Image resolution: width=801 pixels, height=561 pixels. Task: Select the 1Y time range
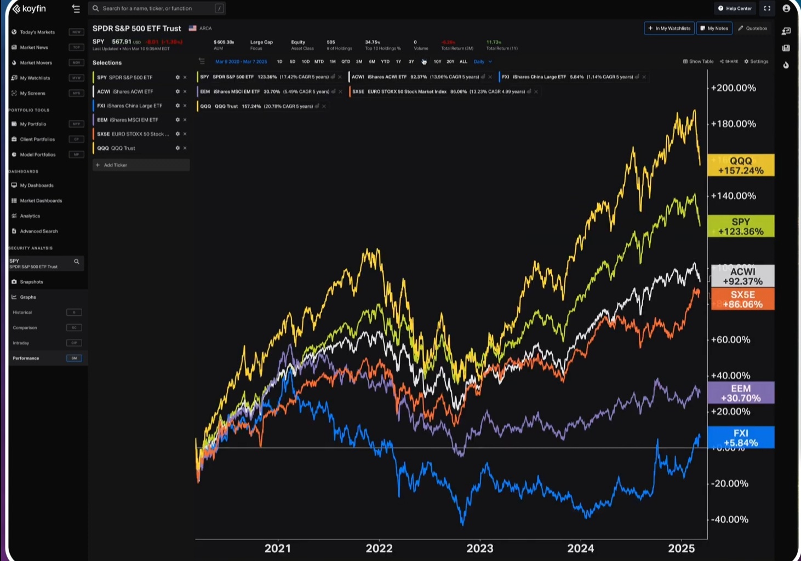click(x=398, y=62)
